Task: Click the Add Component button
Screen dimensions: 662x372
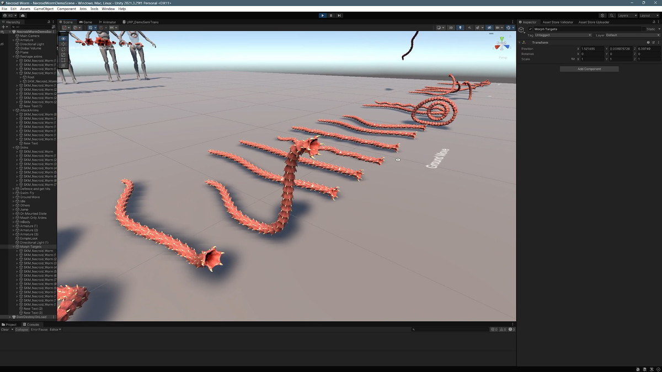Action: pos(589,69)
